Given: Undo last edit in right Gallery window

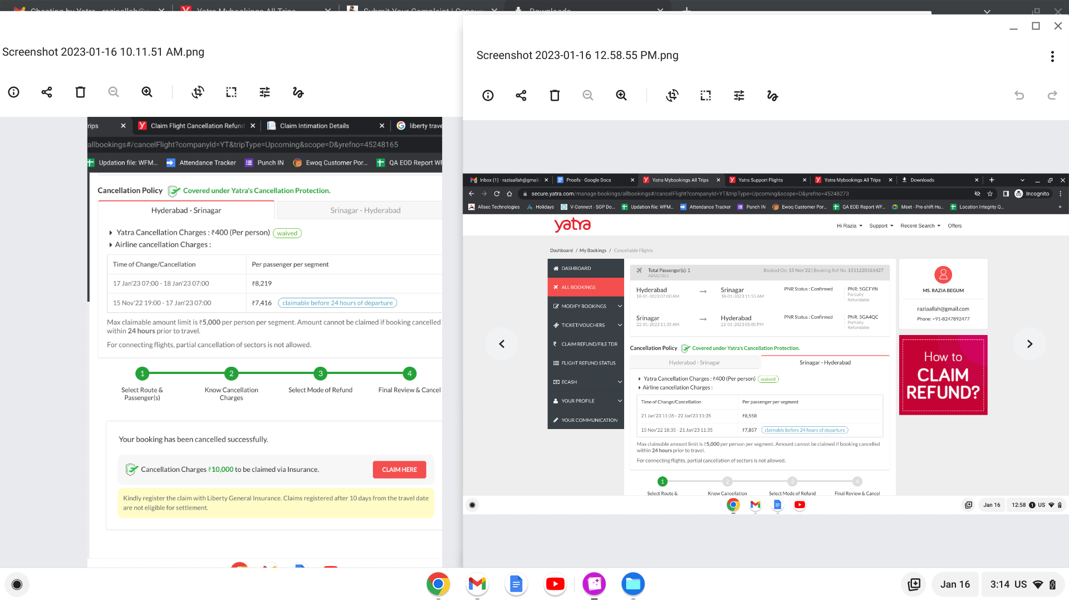Looking at the screenshot, I should [x=1019, y=96].
